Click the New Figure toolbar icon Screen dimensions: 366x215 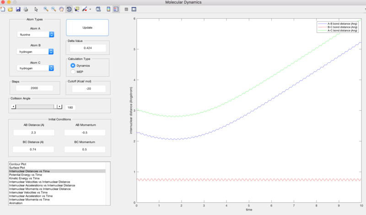click(x=3, y=9)
